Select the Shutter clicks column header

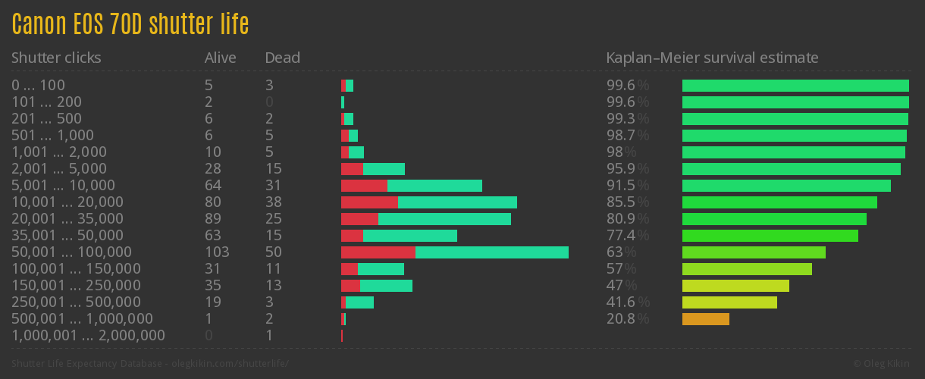pos(56,58)
